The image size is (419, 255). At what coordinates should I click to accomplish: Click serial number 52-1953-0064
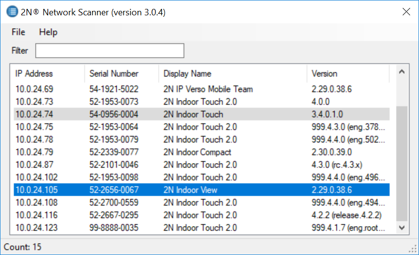click(x=114, y=127)
